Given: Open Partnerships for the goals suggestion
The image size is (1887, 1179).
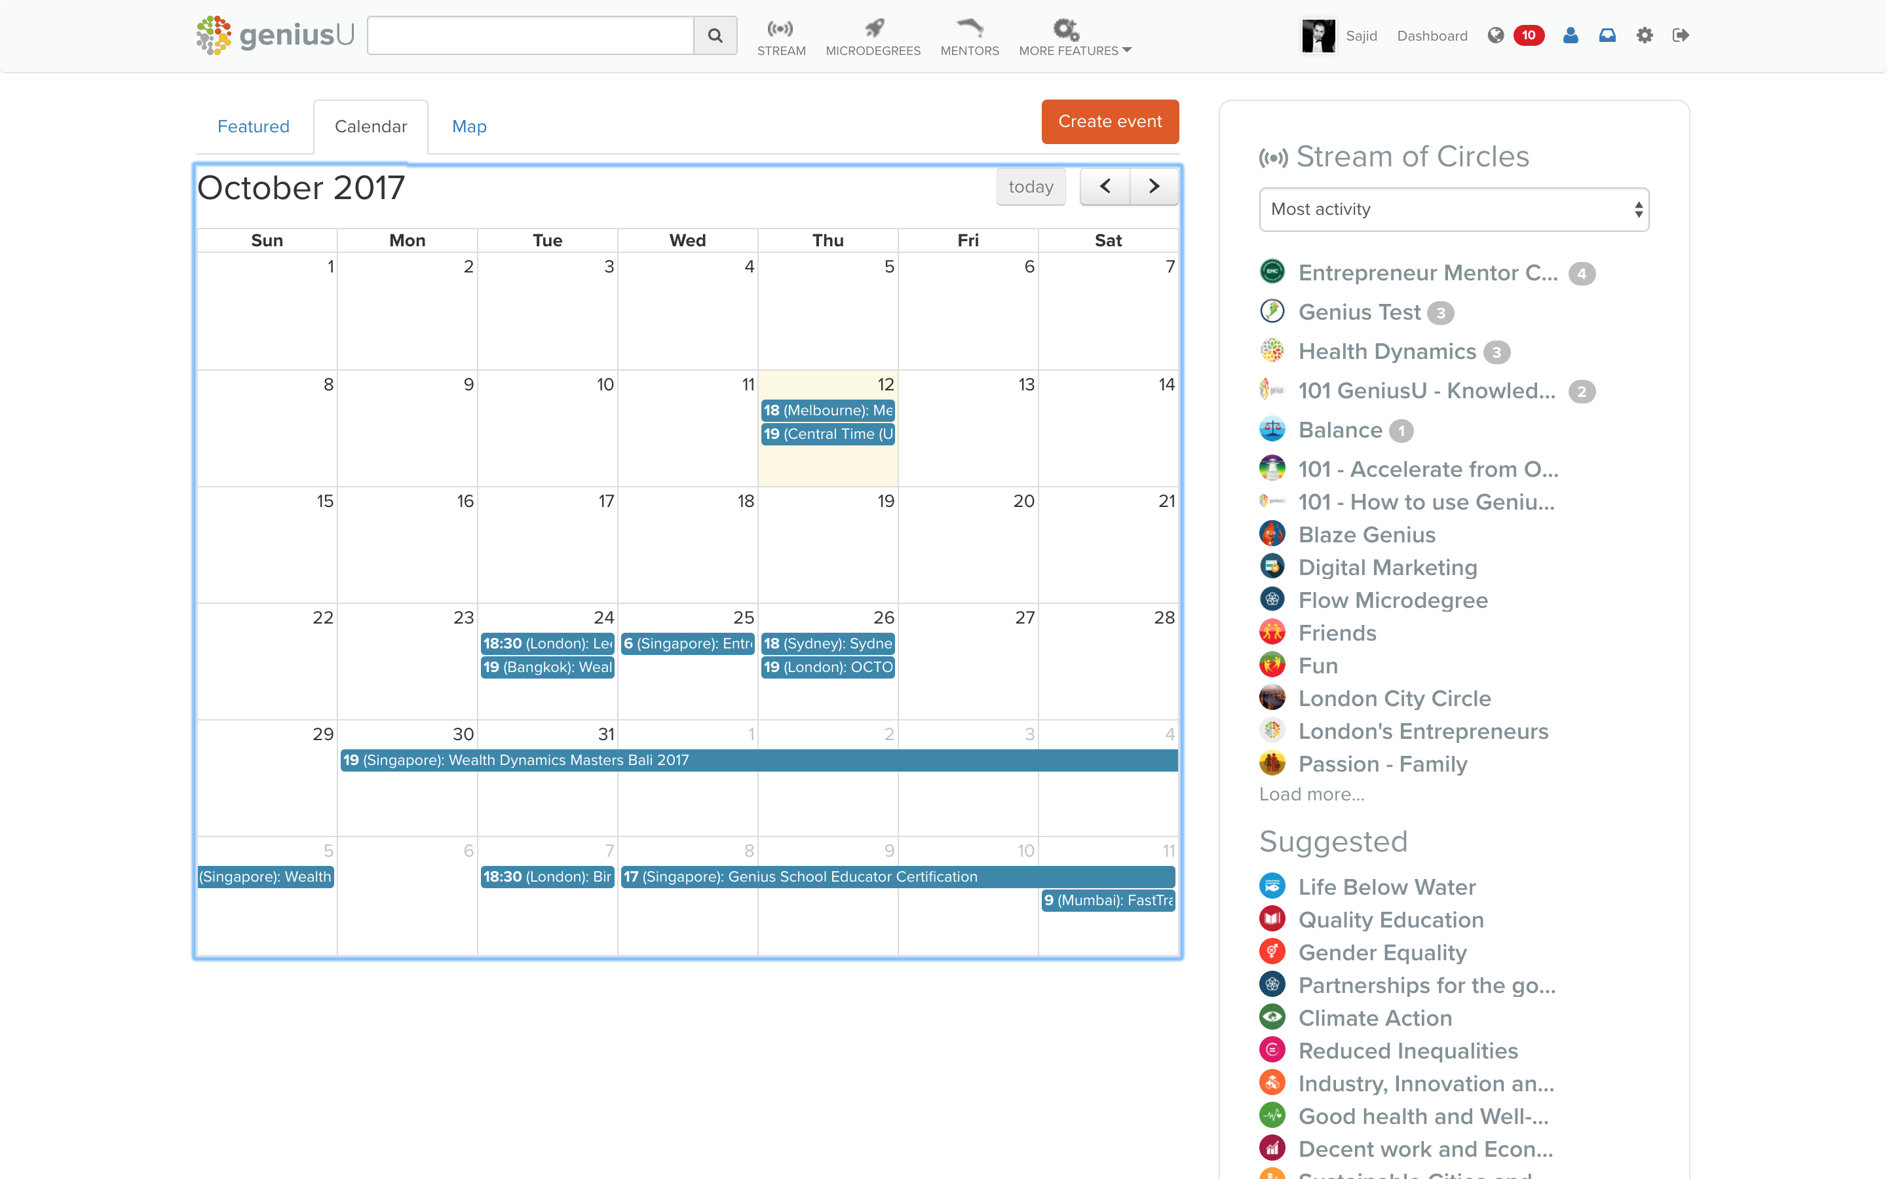Looking at the screenshot, I should point(1426,986).
